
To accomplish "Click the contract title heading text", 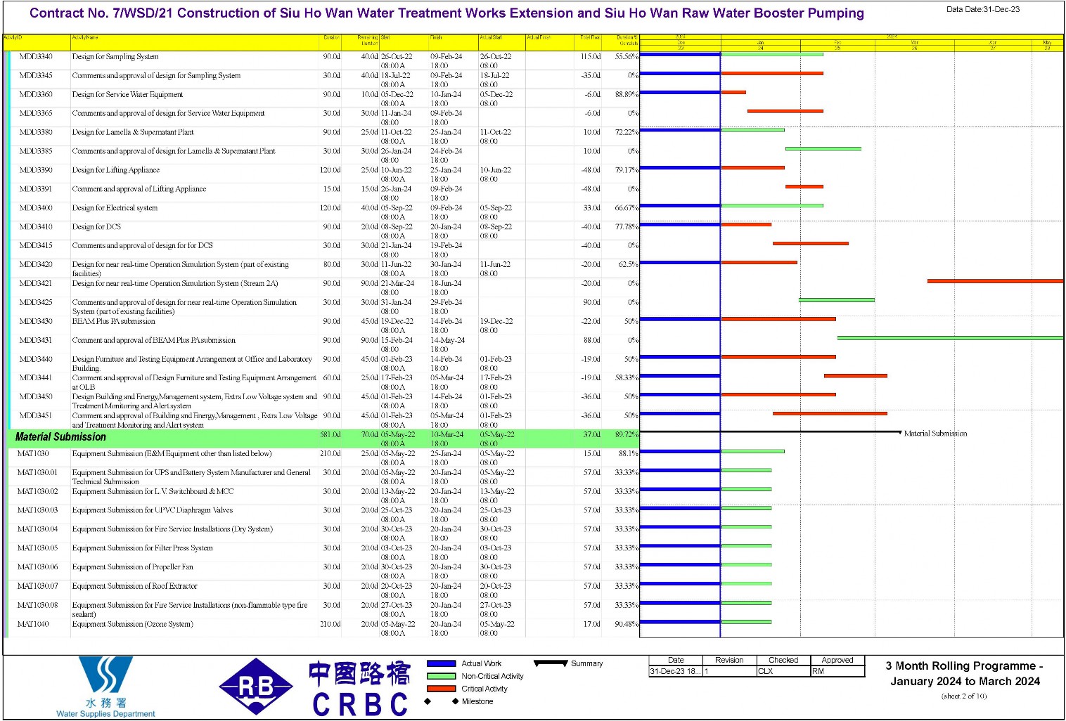I will coord(447,13).
